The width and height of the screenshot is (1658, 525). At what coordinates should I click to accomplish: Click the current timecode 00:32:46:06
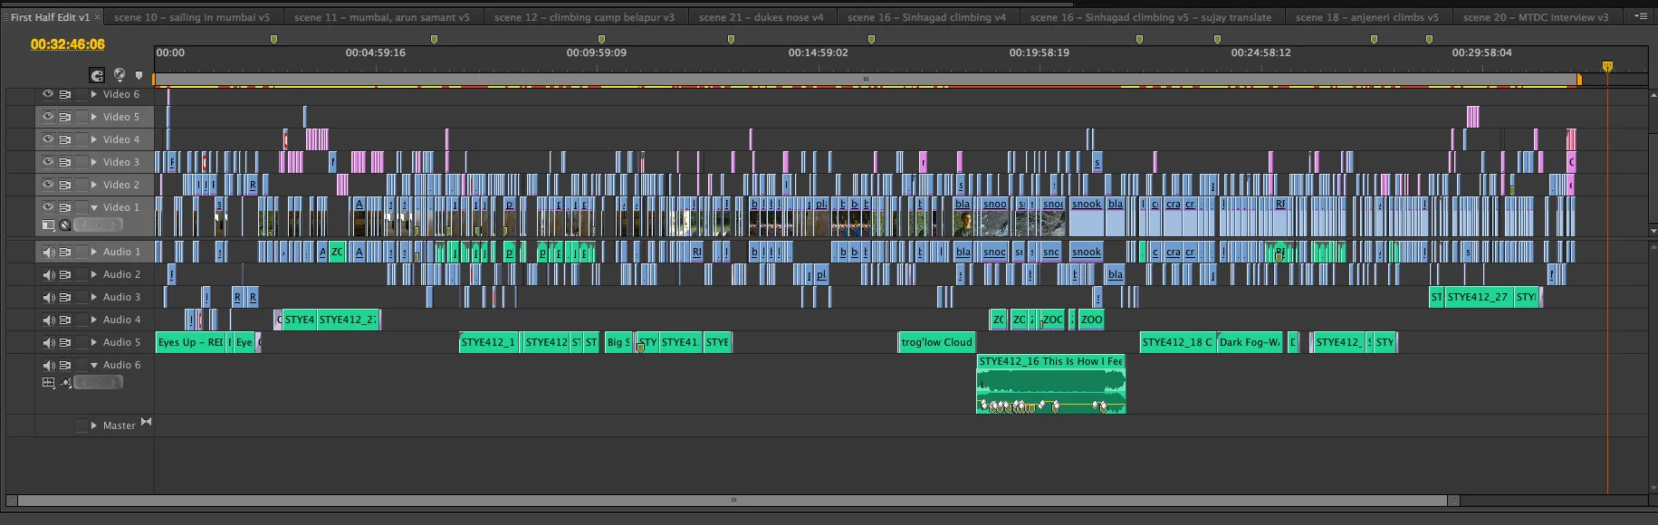pos(68,43)
